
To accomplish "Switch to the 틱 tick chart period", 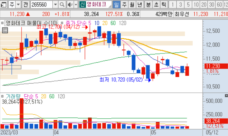I will click(164, 5).
